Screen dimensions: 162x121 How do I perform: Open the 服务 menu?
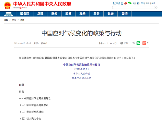97,14
